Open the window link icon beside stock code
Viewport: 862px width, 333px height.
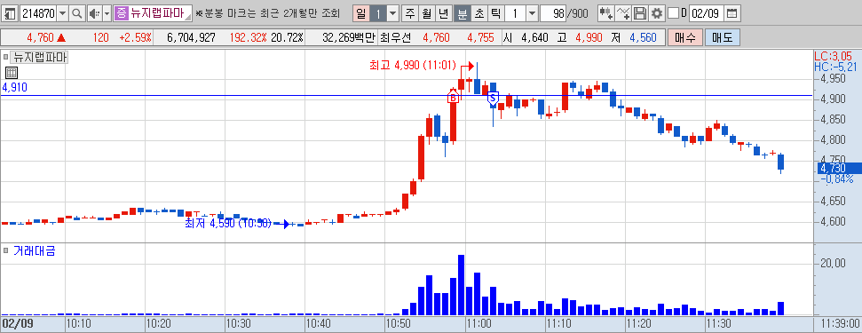click(10, 13)
